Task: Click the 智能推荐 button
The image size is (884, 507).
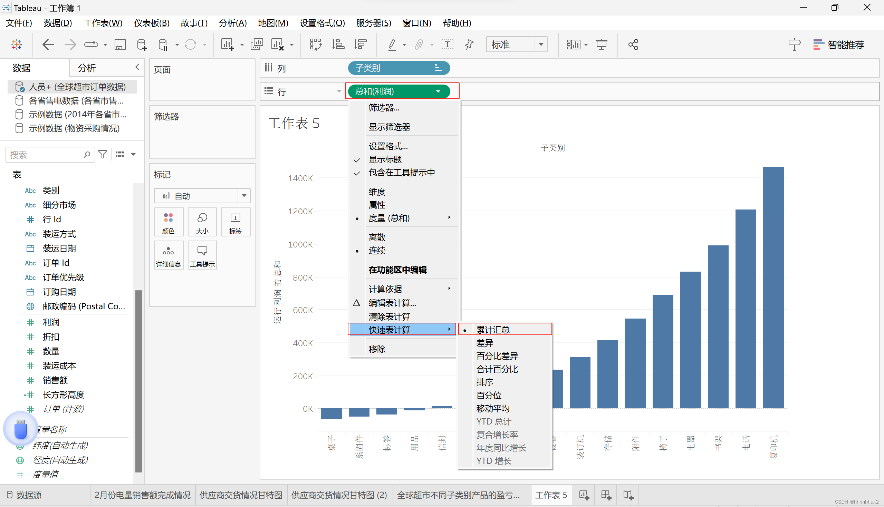Action: [x=838, y=45]
